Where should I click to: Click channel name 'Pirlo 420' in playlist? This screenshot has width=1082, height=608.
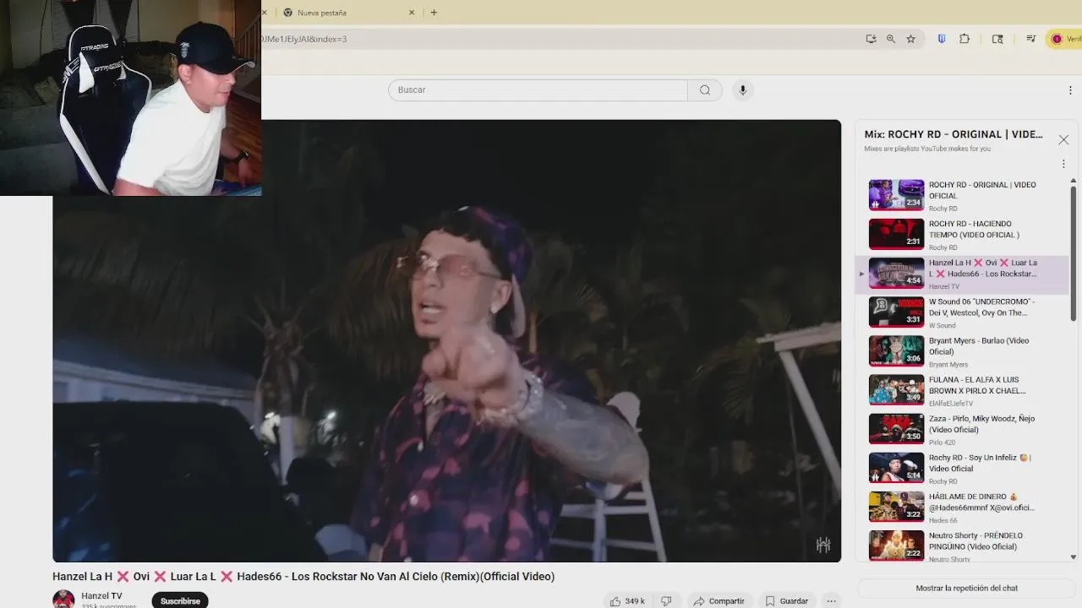(943, 442)
